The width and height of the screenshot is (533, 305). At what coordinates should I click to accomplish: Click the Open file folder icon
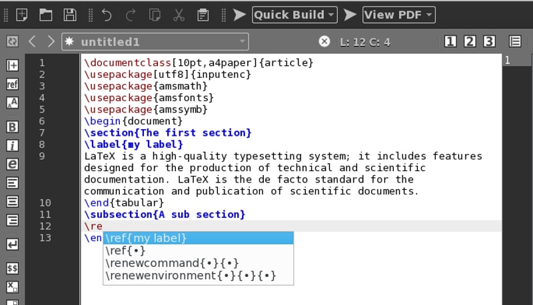click(45, 14)
